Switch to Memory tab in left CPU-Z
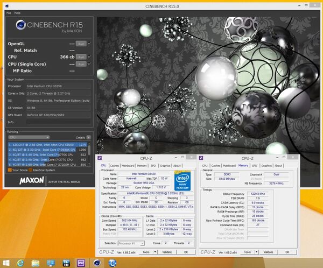 point(142,166)
